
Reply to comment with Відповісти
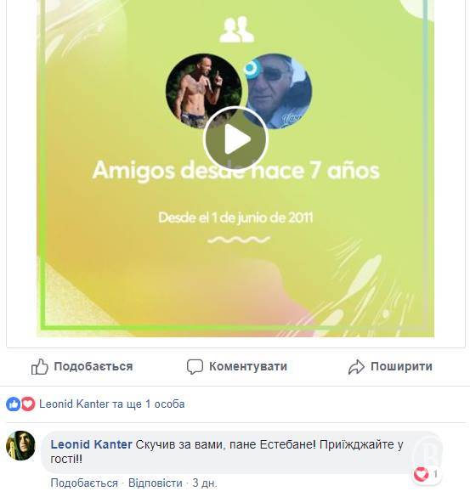[156, 483]
